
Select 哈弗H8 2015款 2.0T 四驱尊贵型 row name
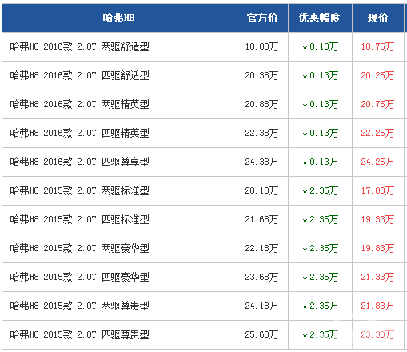[80, 334]
